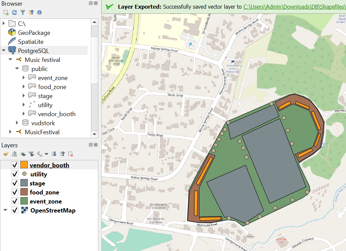
Task: Refresh the Browser panel
Action: 14,12
